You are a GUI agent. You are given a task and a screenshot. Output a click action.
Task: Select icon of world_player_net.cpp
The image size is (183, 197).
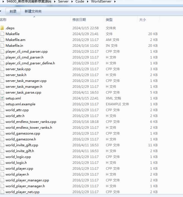tap(2, 192)
